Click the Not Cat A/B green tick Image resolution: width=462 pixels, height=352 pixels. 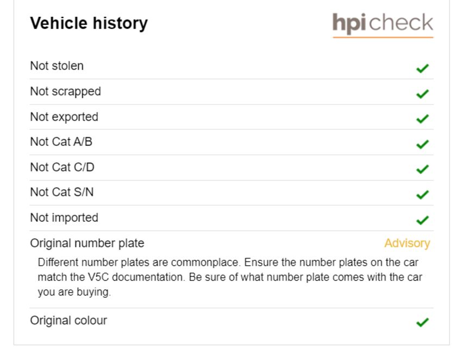pos(422,144)
